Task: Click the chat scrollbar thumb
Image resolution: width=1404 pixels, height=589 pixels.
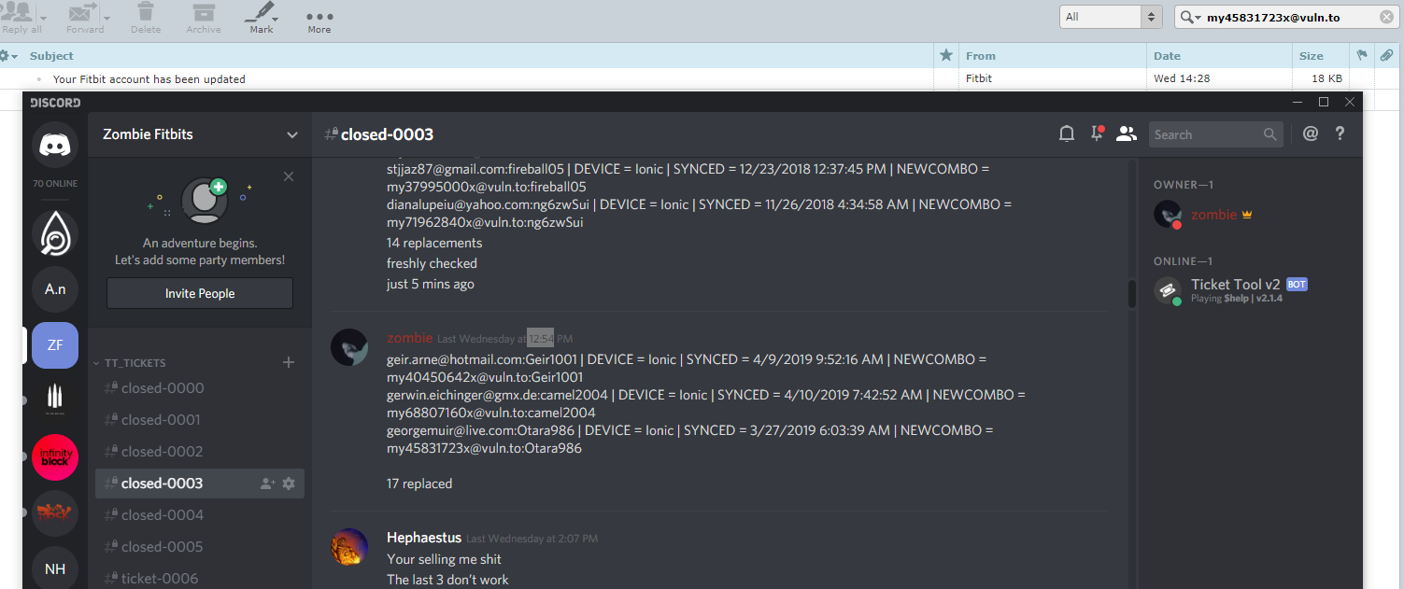Action: [1132, 293]
